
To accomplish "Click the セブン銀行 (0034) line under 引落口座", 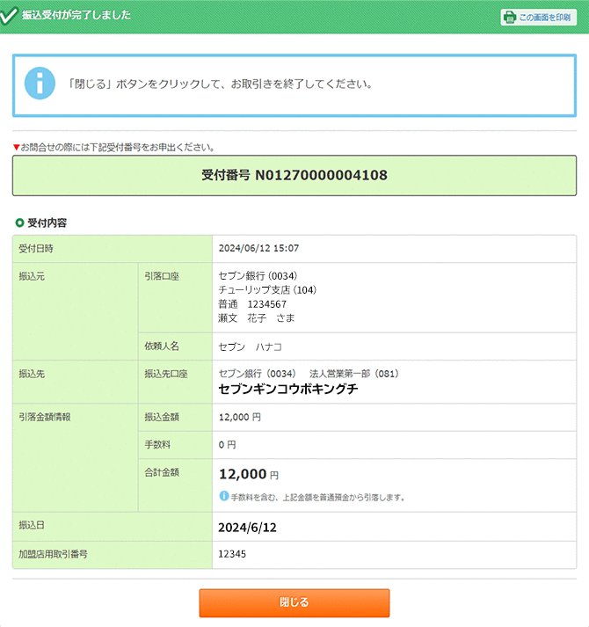I will point(258,276).
